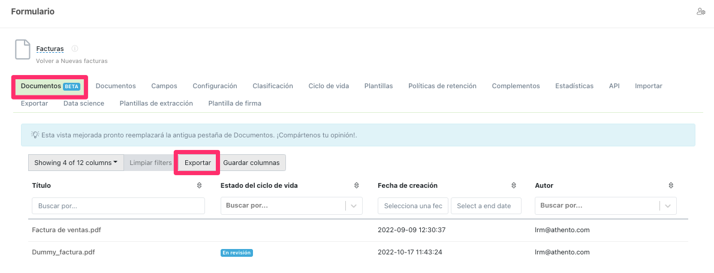
Task: Click author of Factura de ventas.pdf row
Action: tap(562, 230)
